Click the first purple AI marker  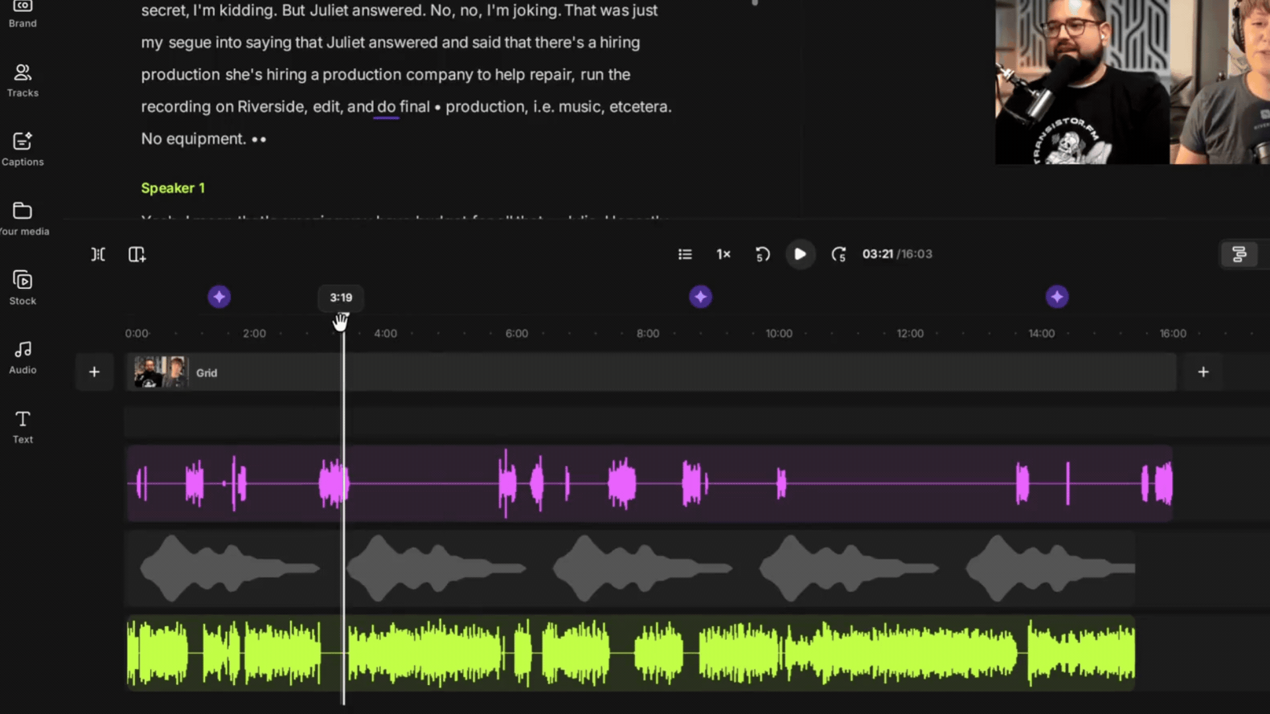point(219,297)
